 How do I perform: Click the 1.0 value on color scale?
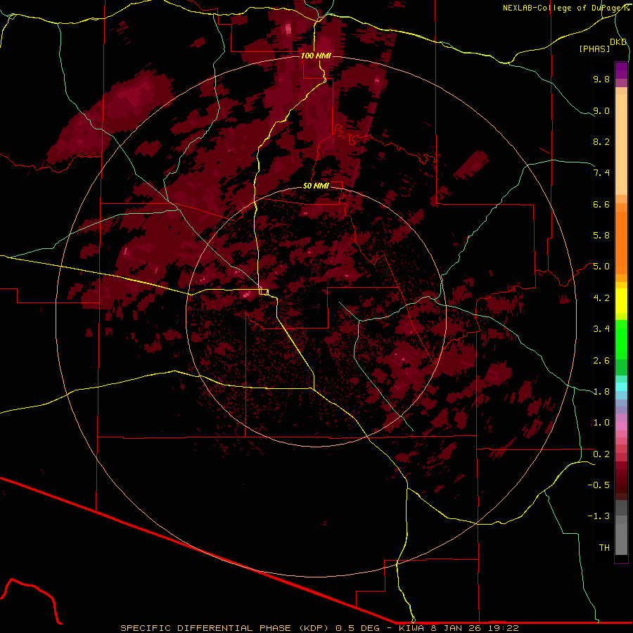[x=601, y=423]
